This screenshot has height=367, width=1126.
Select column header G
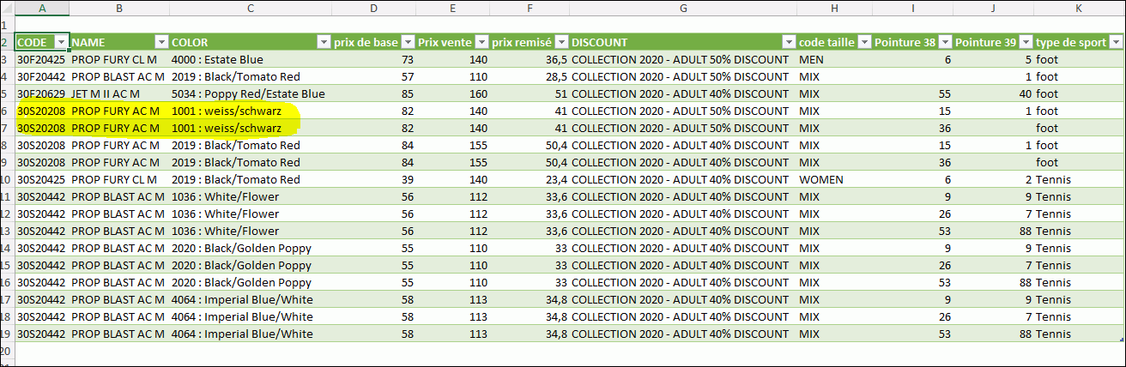tap(683, 8)
